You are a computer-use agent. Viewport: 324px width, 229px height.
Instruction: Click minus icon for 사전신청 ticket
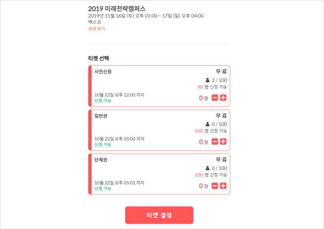point(215,98)
